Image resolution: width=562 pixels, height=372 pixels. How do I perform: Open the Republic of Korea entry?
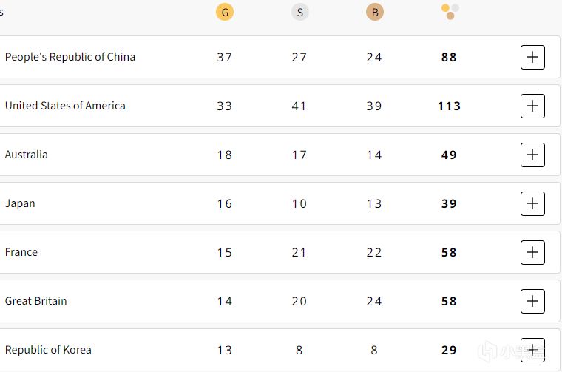coord(48,350)
